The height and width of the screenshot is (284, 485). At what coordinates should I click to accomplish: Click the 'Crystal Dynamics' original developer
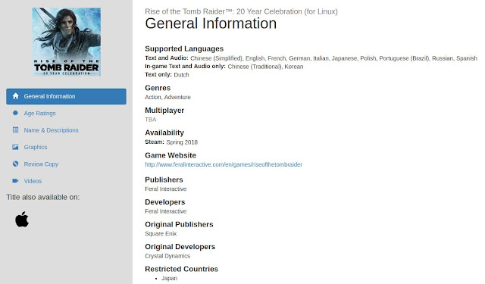click(167, 256)
